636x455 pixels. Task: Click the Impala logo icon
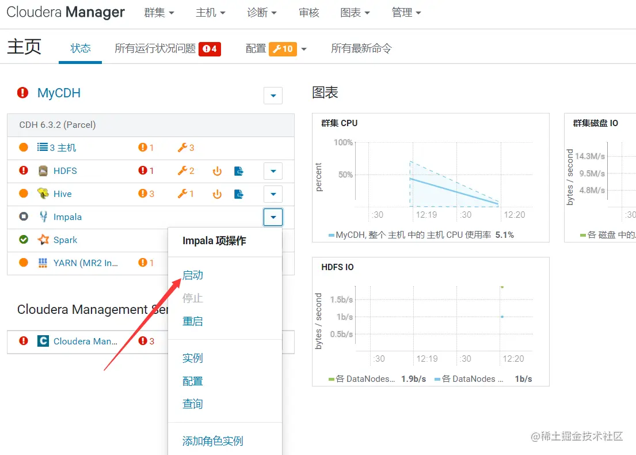[43, 217]
